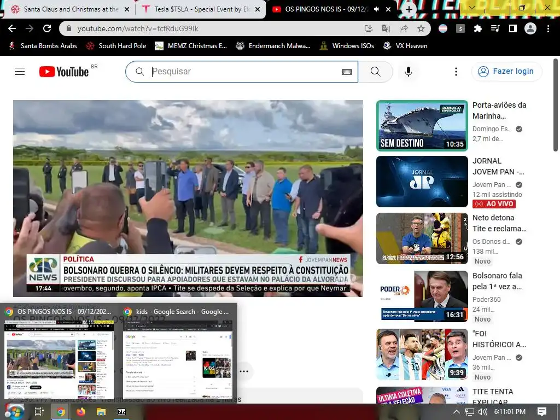Image resolution: width=560 pixels, height=420 pixels.
Task: Open the media control playlist icon
Action: pos(495,28)
